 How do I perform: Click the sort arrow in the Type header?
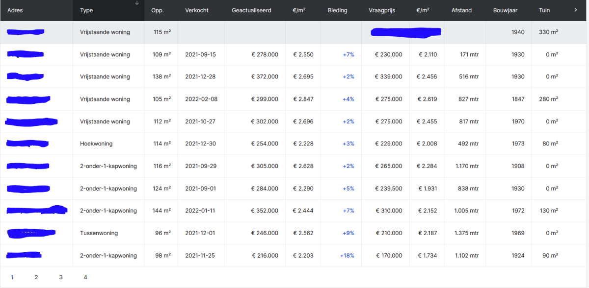[137, 3]
